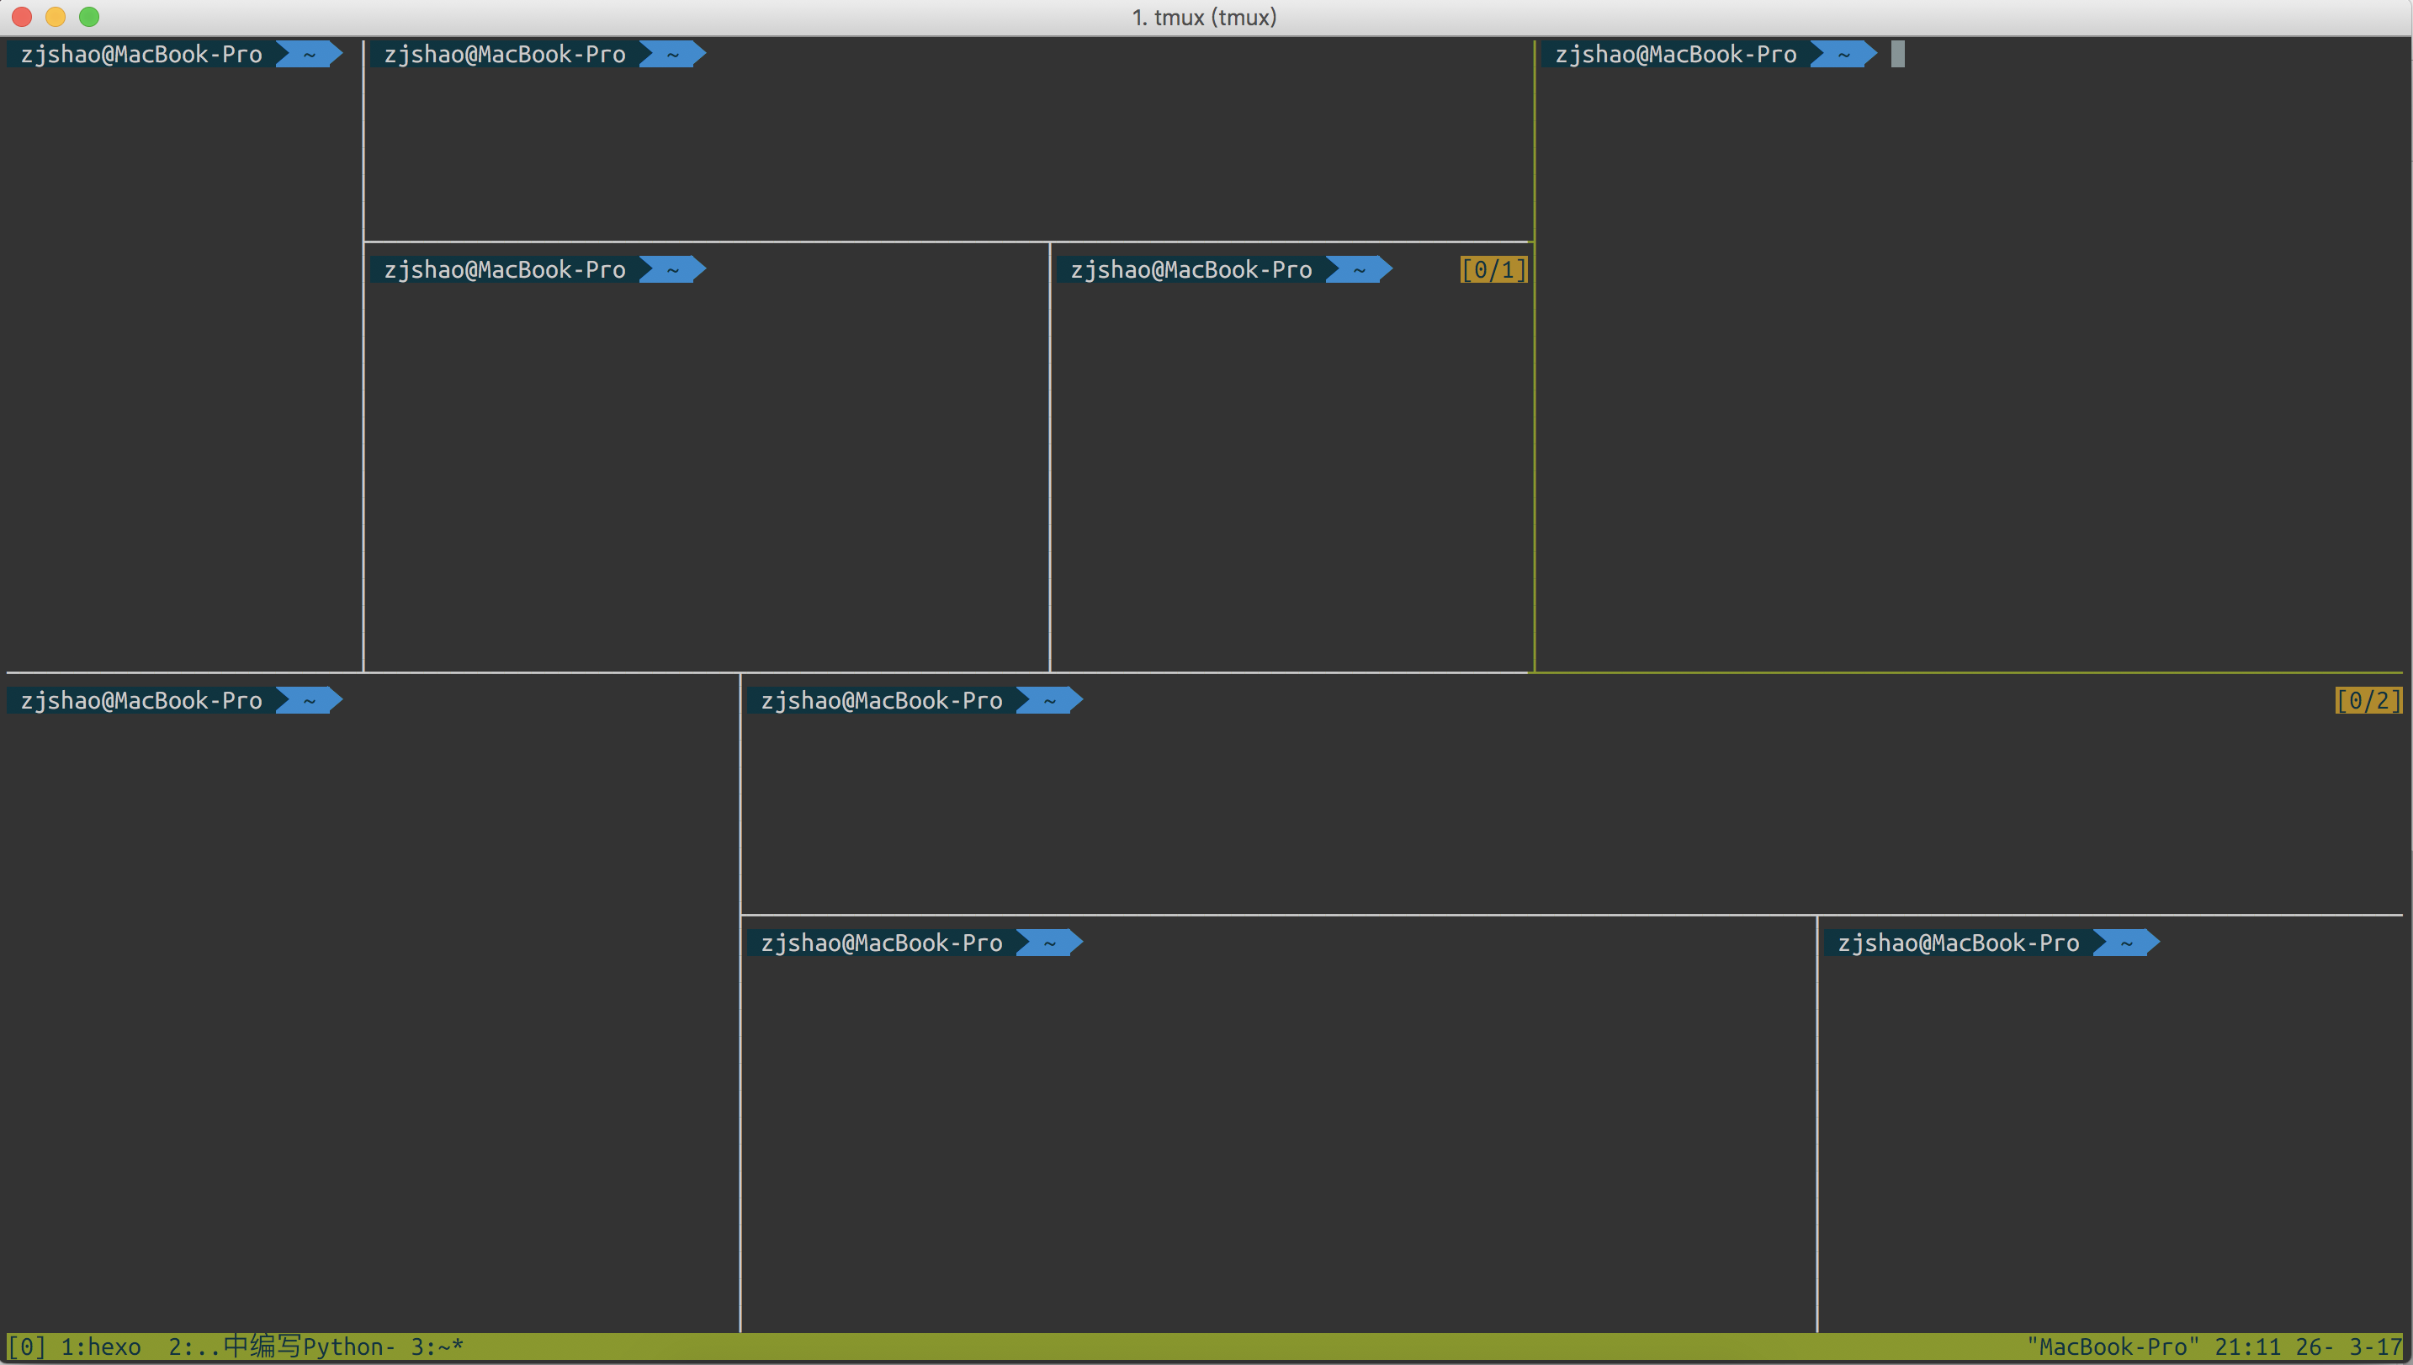Click the blue prompt arrow in top-middle pane
Viewport: 2413px width, 1365px height.
673,55
